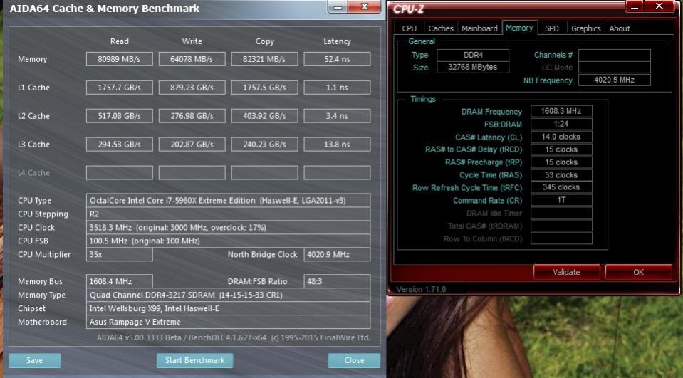Switch to the Graphics tab in CPU-Z
683x378 pixels.
586,28
